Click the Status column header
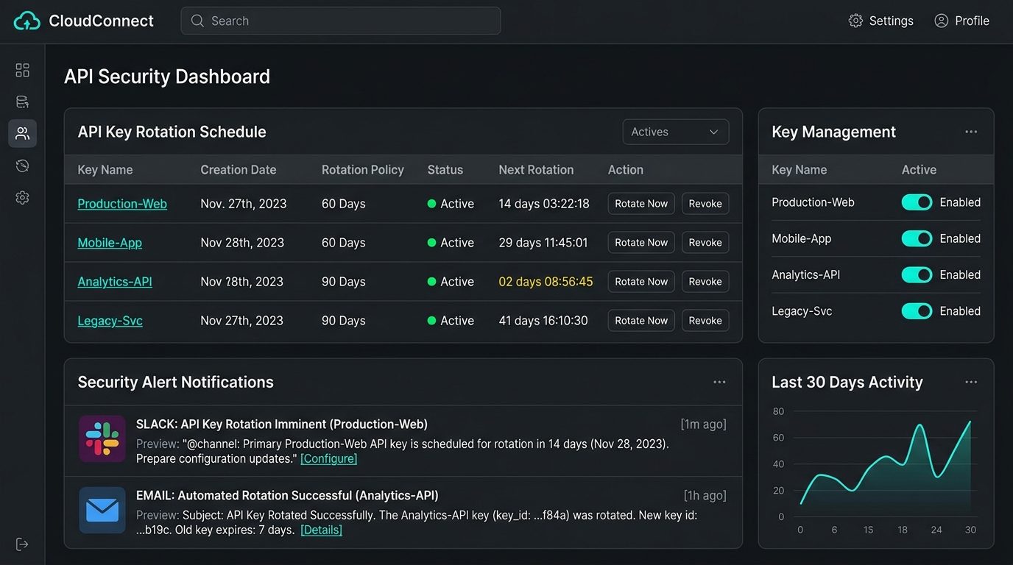 point(445,170)
